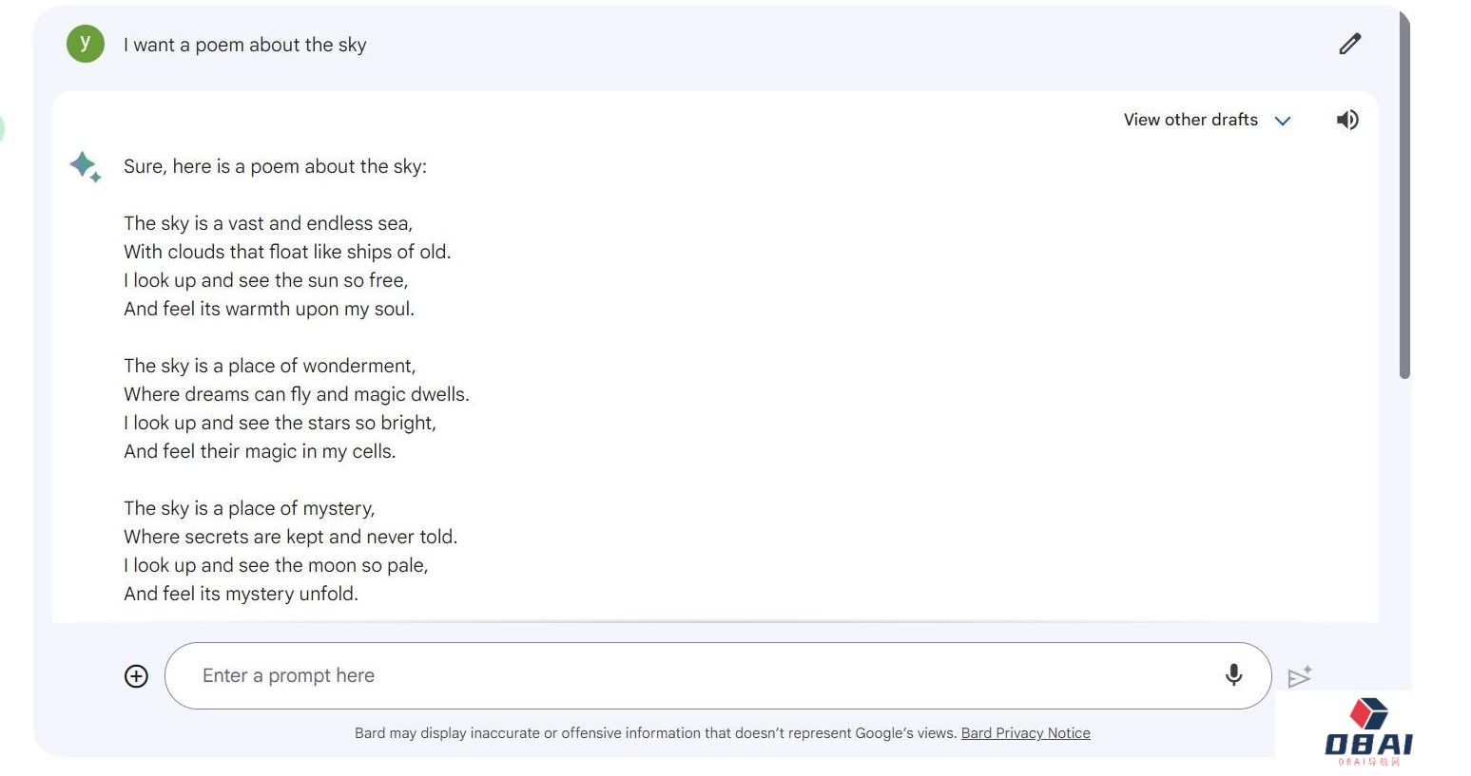Click the line 'And feel its mystery unfold'
This screenshot has width=1471, height=776.
(x=241, y=594)
